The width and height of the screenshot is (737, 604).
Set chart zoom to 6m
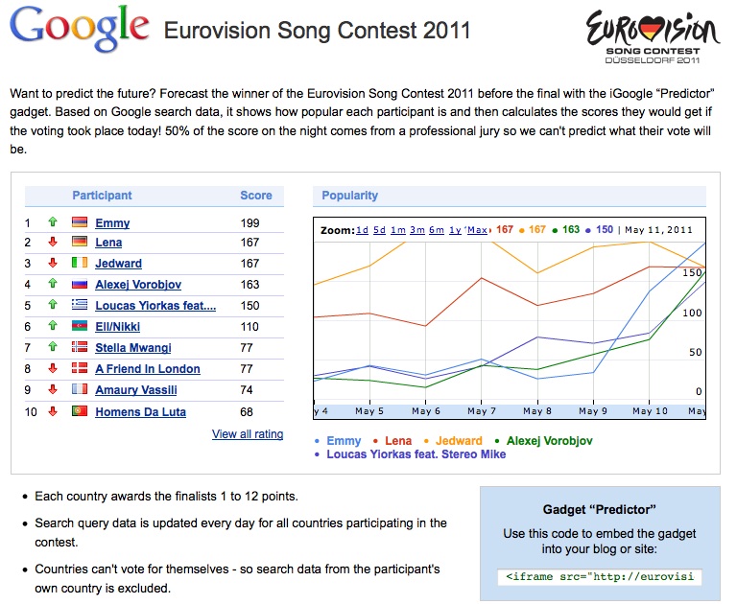tap(436, 230)
